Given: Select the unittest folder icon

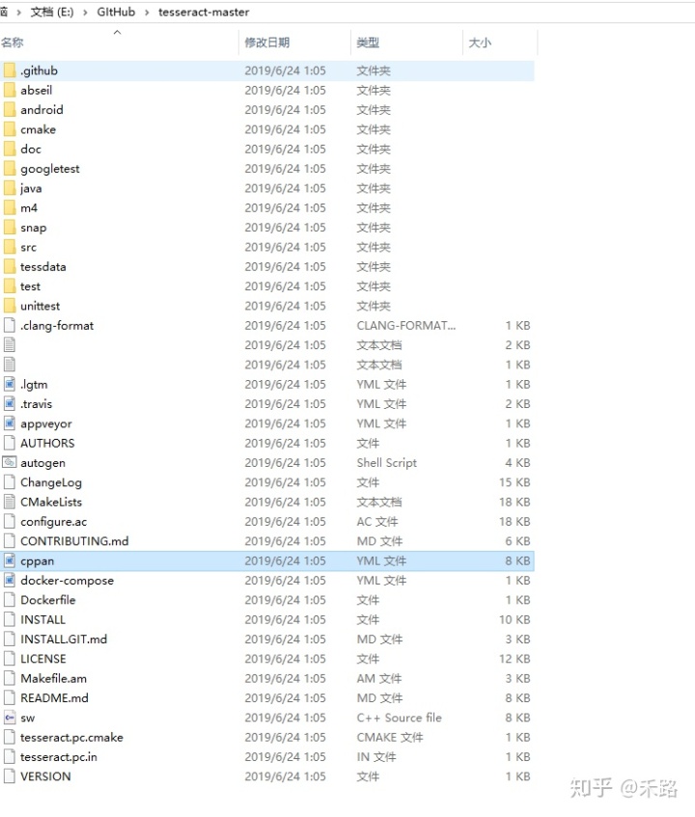Looking at the screenshot, I should 10,306.
